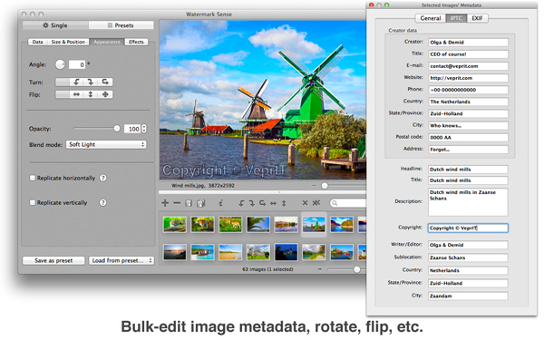The width and height of the screenshot is (544, 340).
Task: Switch to the Presets mode button
Action: click(x=121, y=25)
